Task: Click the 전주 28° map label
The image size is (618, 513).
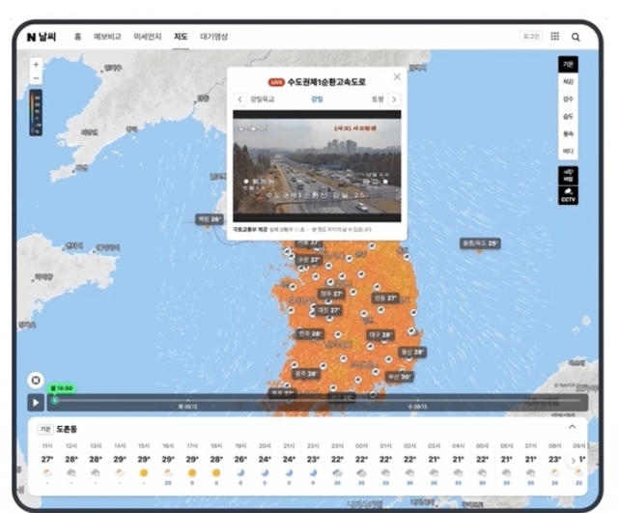Action: 311,334
